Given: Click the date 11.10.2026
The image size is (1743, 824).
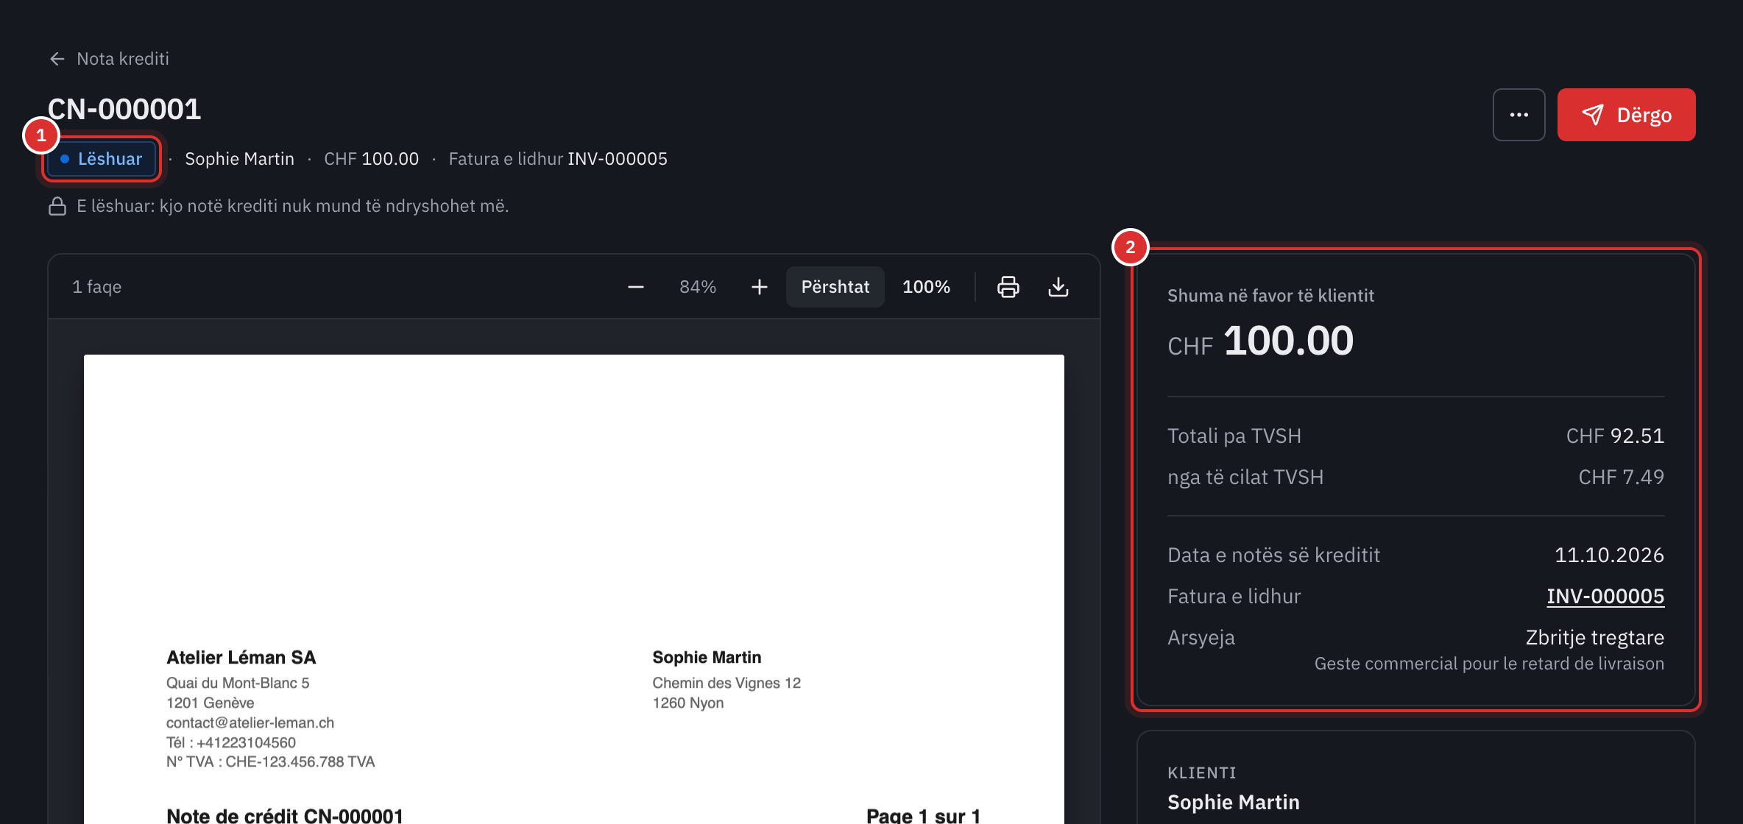Looking at the screenshot, I should tap(1609, 555).
